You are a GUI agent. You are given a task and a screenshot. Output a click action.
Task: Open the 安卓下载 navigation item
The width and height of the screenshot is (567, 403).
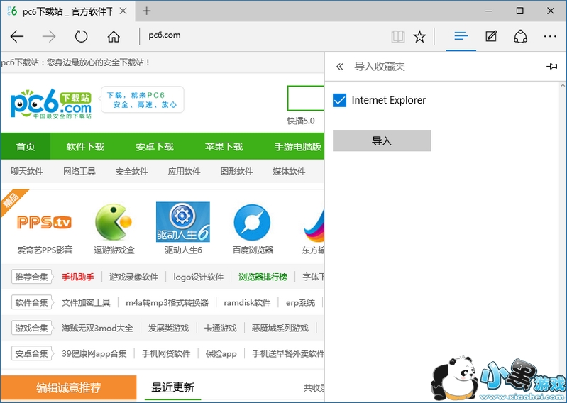155,146
